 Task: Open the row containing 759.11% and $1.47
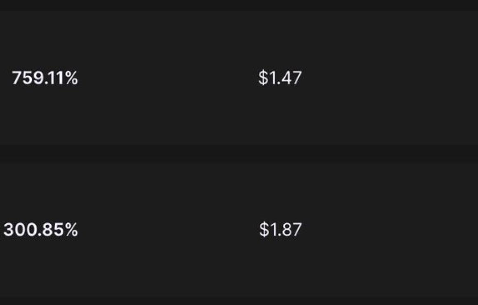[x=239, y=78]
